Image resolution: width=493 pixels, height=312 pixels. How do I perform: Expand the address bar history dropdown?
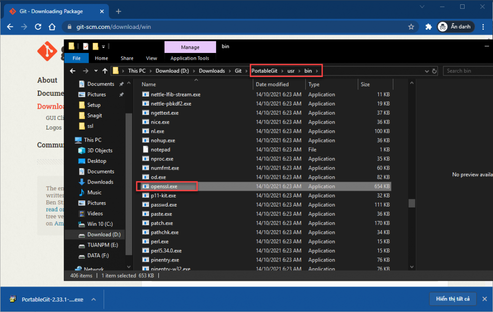(x=427, y=71)
